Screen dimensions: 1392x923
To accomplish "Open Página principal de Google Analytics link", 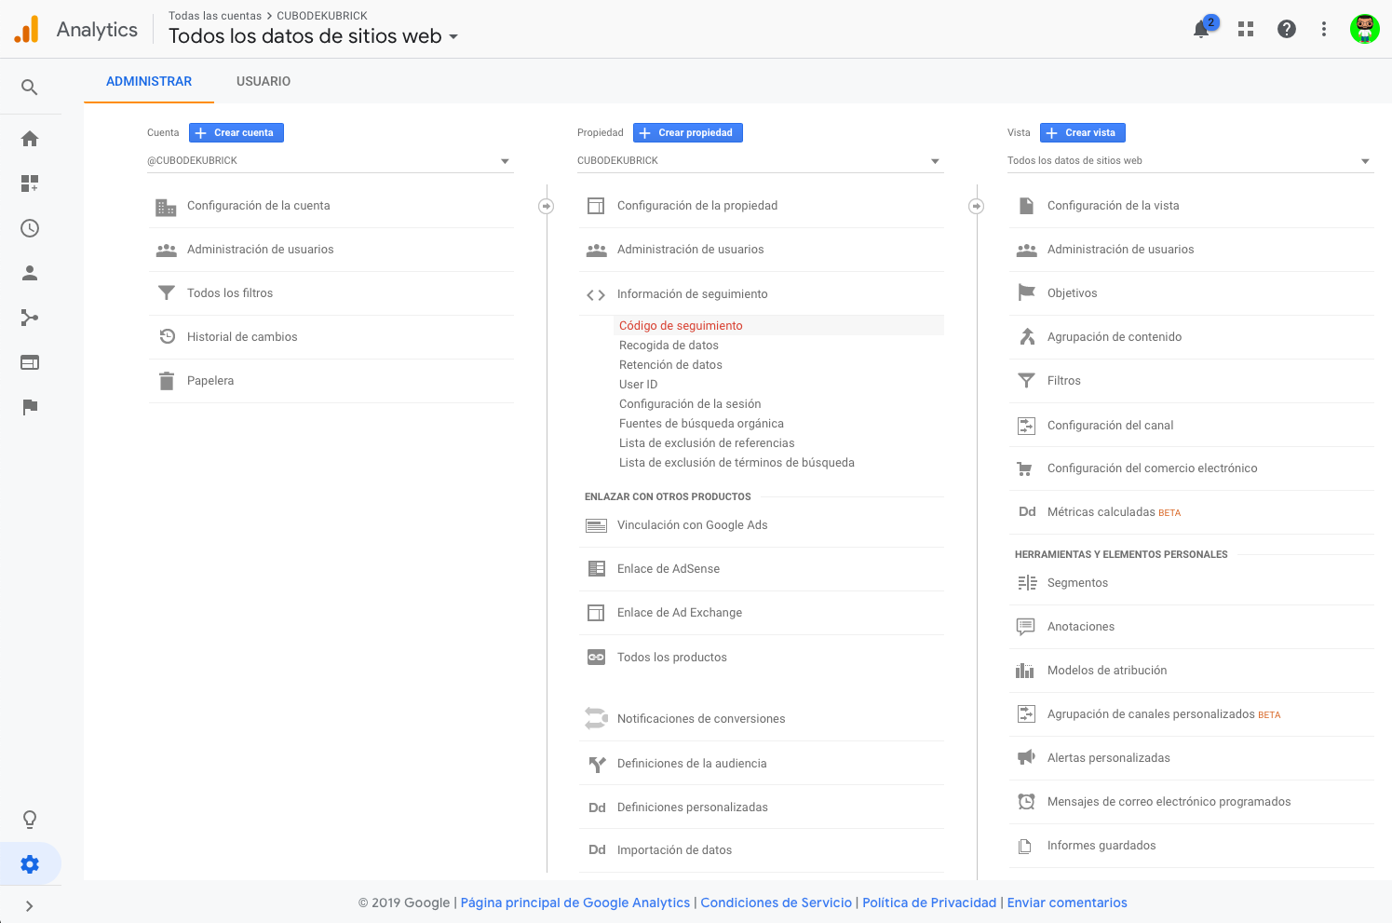I will point(575,903).
